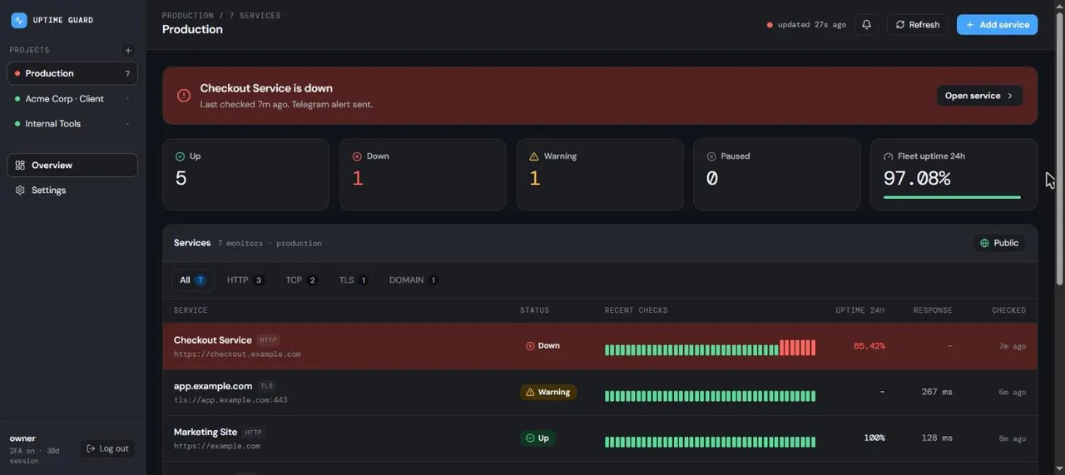Select the TLS filter tab
Image resolution: width=1065 pixels, height=475 pixels.
(x=353, y=280)
